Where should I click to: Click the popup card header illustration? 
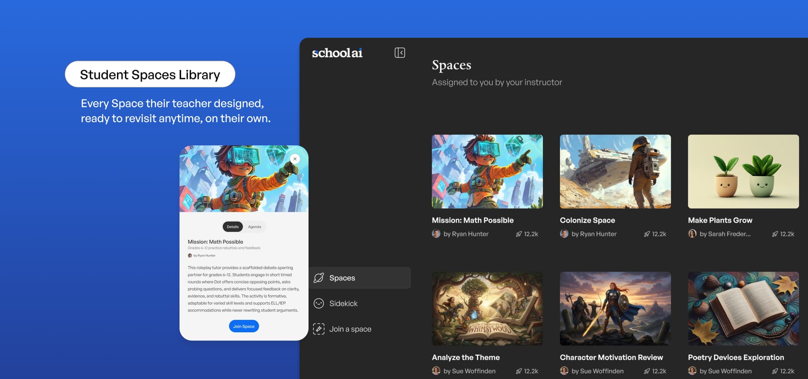pos(244,179)
